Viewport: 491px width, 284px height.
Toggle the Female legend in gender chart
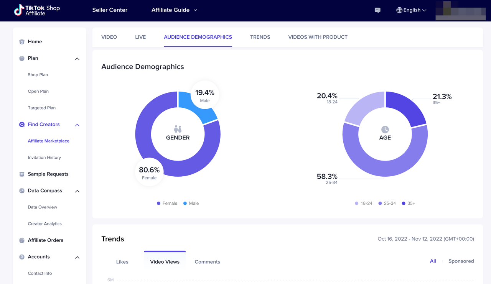coord(167,204)
